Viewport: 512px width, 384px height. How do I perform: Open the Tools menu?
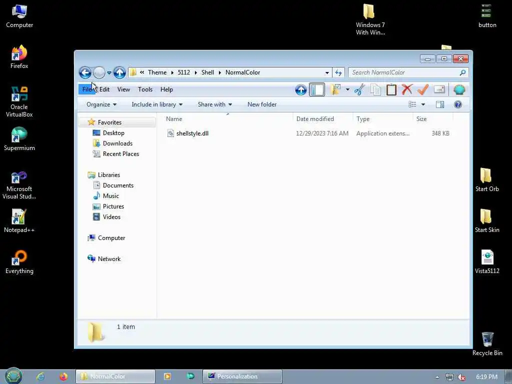tap(145, 89)
